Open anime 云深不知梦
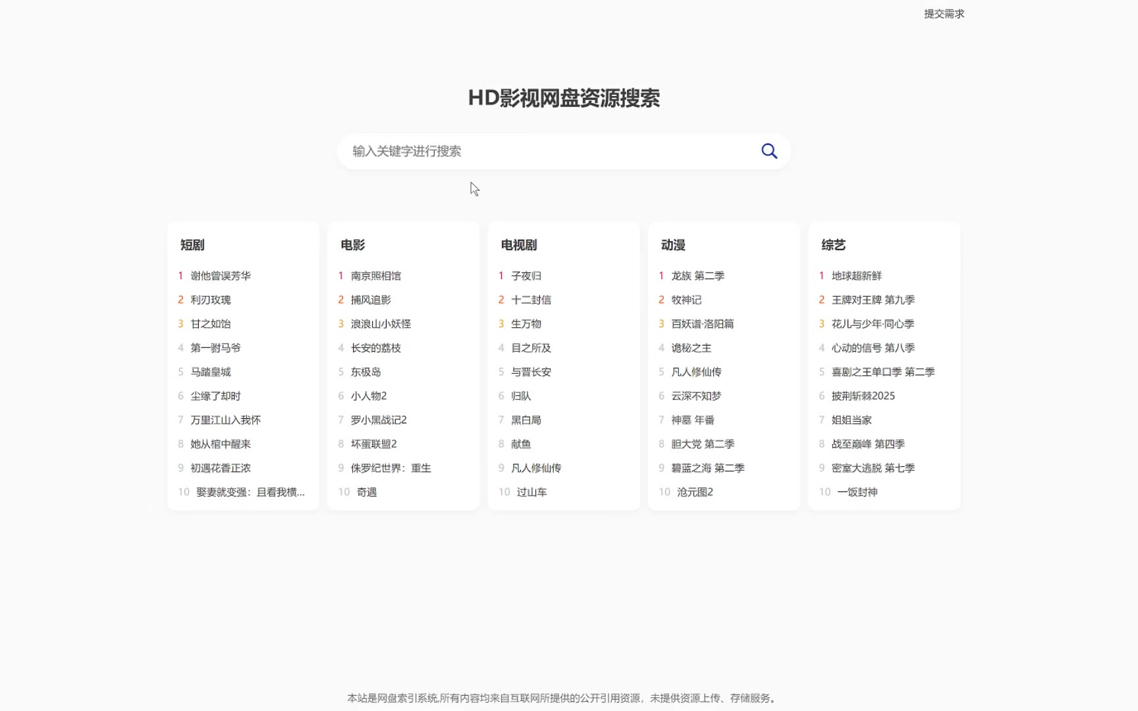The image size is (1138, 711). coord(696,396)
